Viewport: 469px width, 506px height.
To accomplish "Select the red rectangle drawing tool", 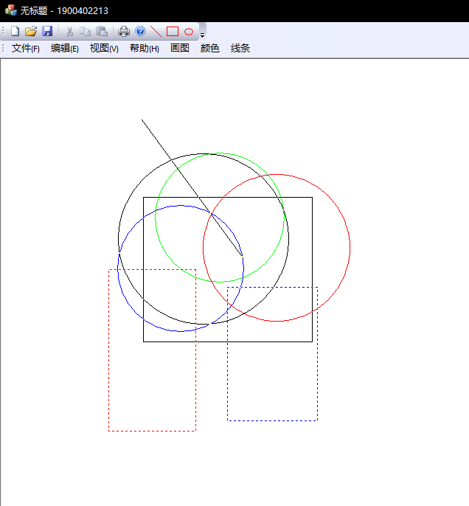I will pos(173,31).
